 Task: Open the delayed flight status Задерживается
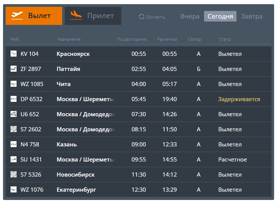(239, 99)
